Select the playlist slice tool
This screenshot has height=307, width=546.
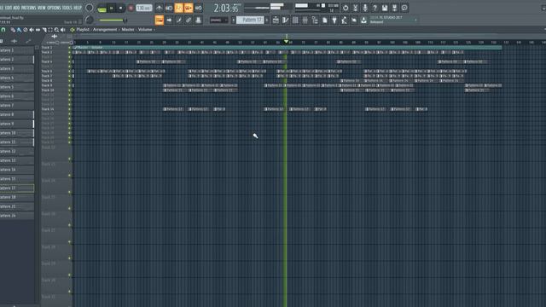click(x=44, y=30)
